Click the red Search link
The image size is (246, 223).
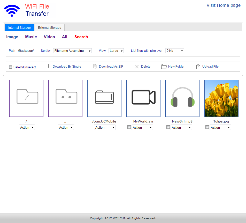point(81,37)
